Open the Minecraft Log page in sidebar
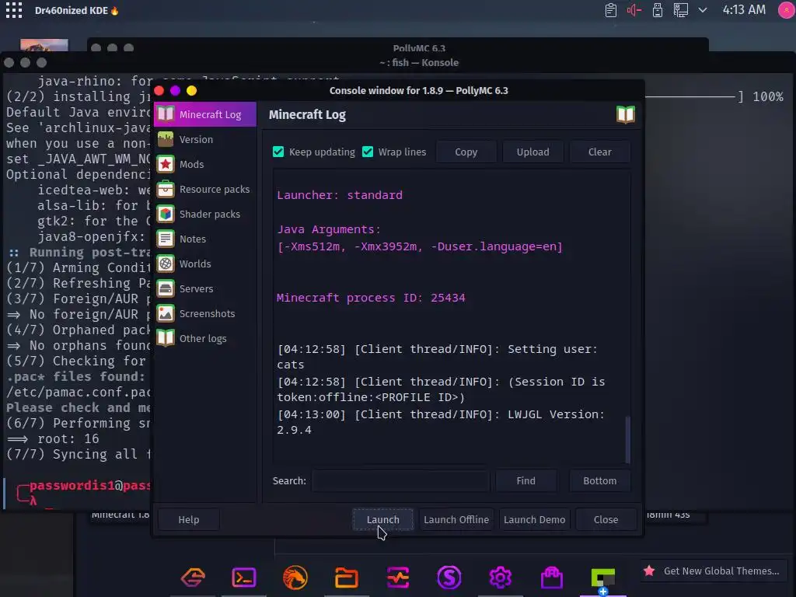The height and width of the screenshot is (597, 796). (205, 114)
